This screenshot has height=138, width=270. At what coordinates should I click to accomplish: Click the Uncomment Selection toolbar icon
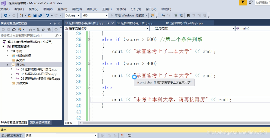tap(181, 16)
